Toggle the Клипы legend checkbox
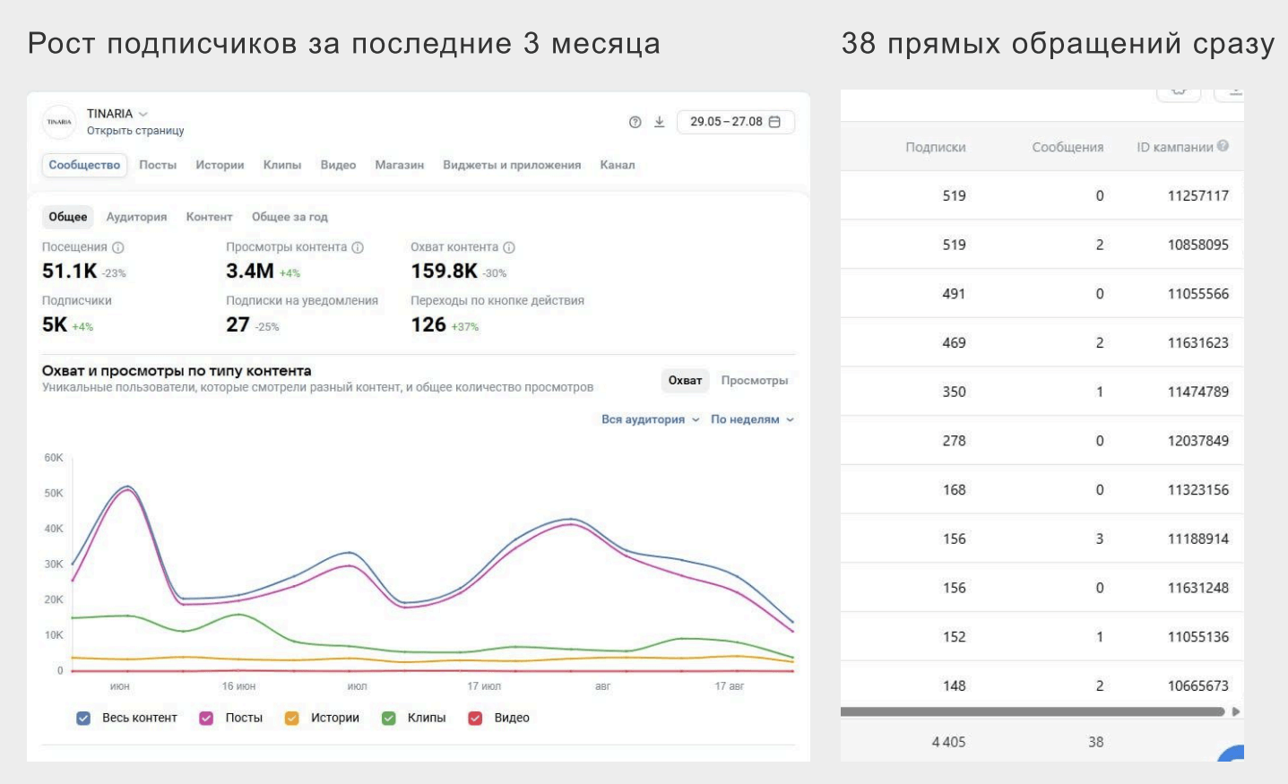The image size is (1288, 784). tap(389, 718)
